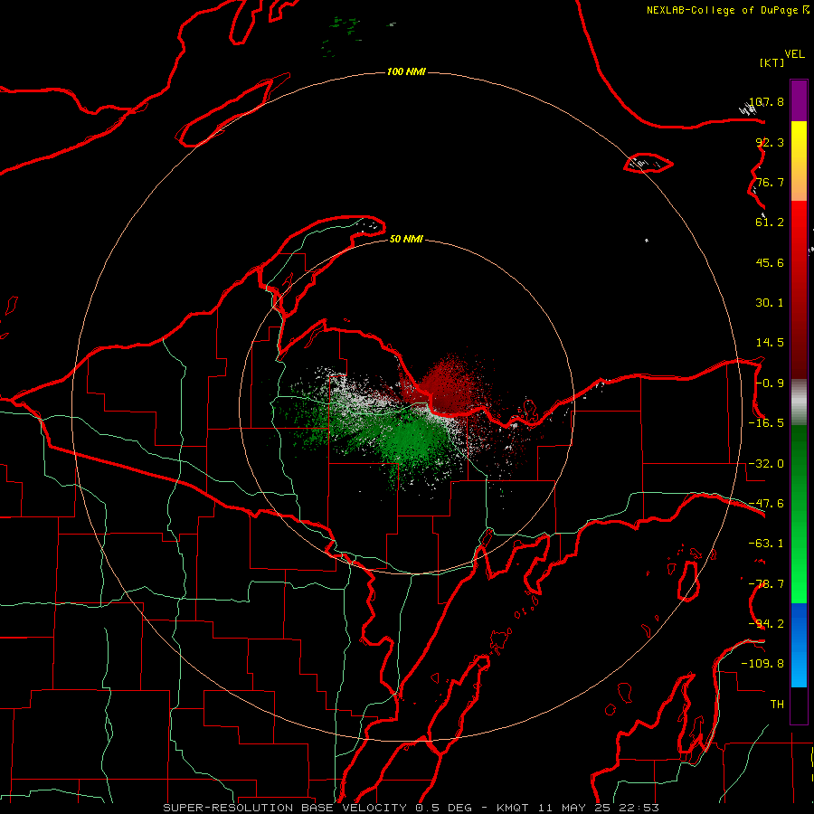
Task: Click the 14.5 velocity scale value
Action: (x=770, y=343)
